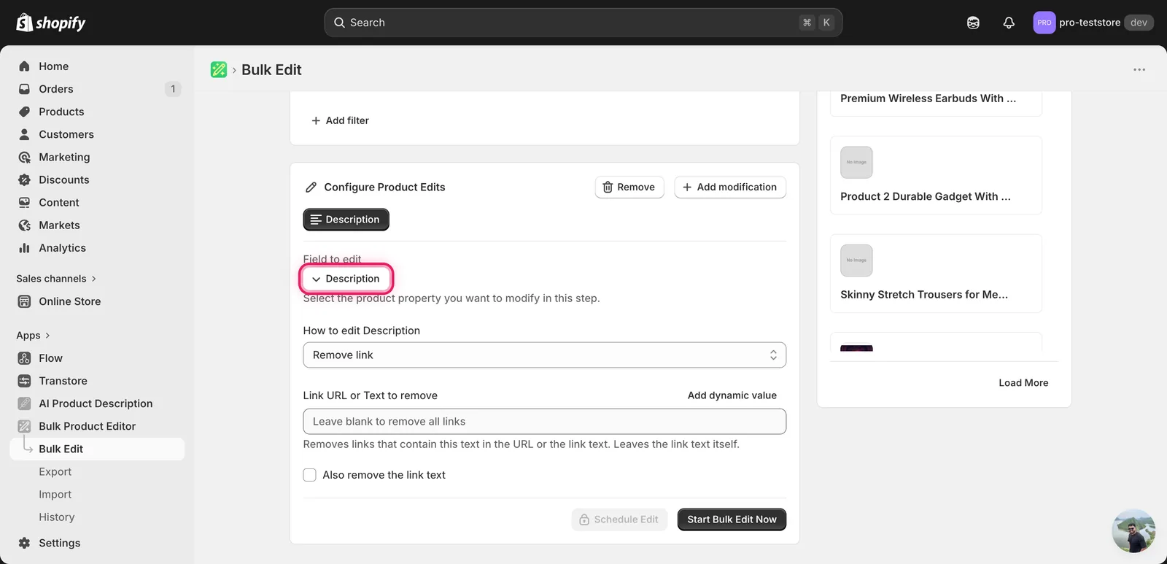This screenshot has height=564, width=1167.
Task: Open the Remove link edit method dropdown
Action: (544, 355)
